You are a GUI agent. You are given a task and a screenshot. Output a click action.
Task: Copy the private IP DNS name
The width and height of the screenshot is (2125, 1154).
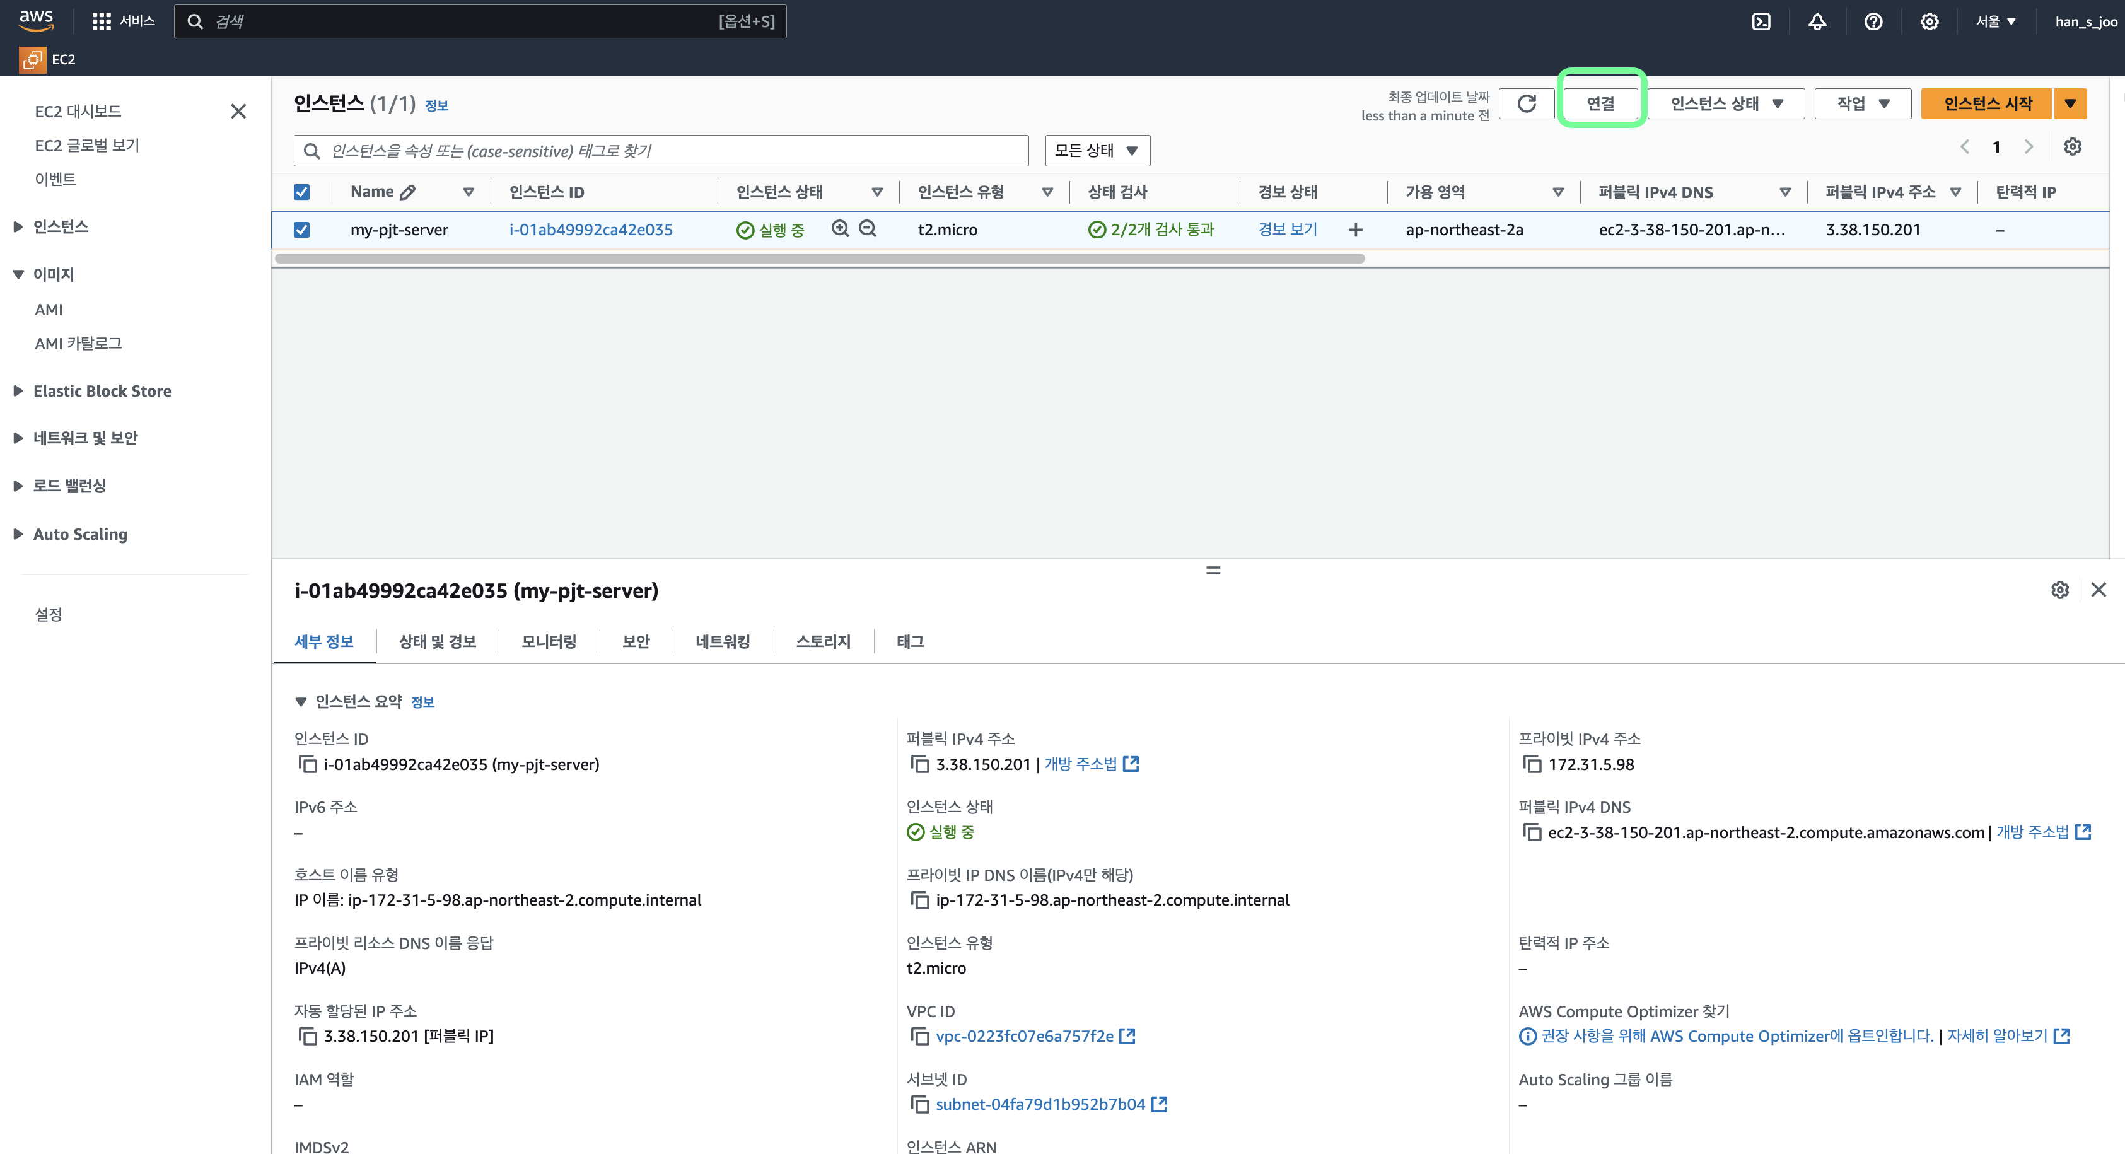click(x=919, y=900)
